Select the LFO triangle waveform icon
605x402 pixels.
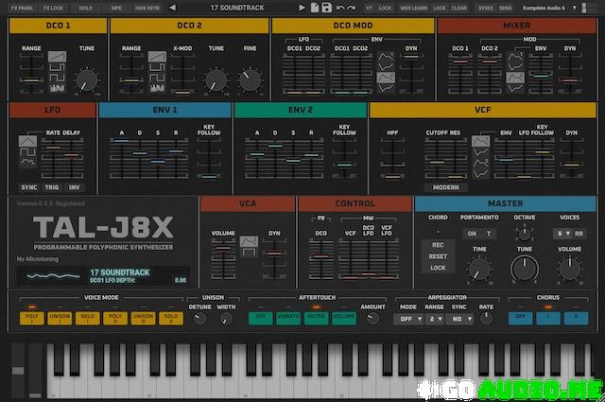click(x=28, y=143)
